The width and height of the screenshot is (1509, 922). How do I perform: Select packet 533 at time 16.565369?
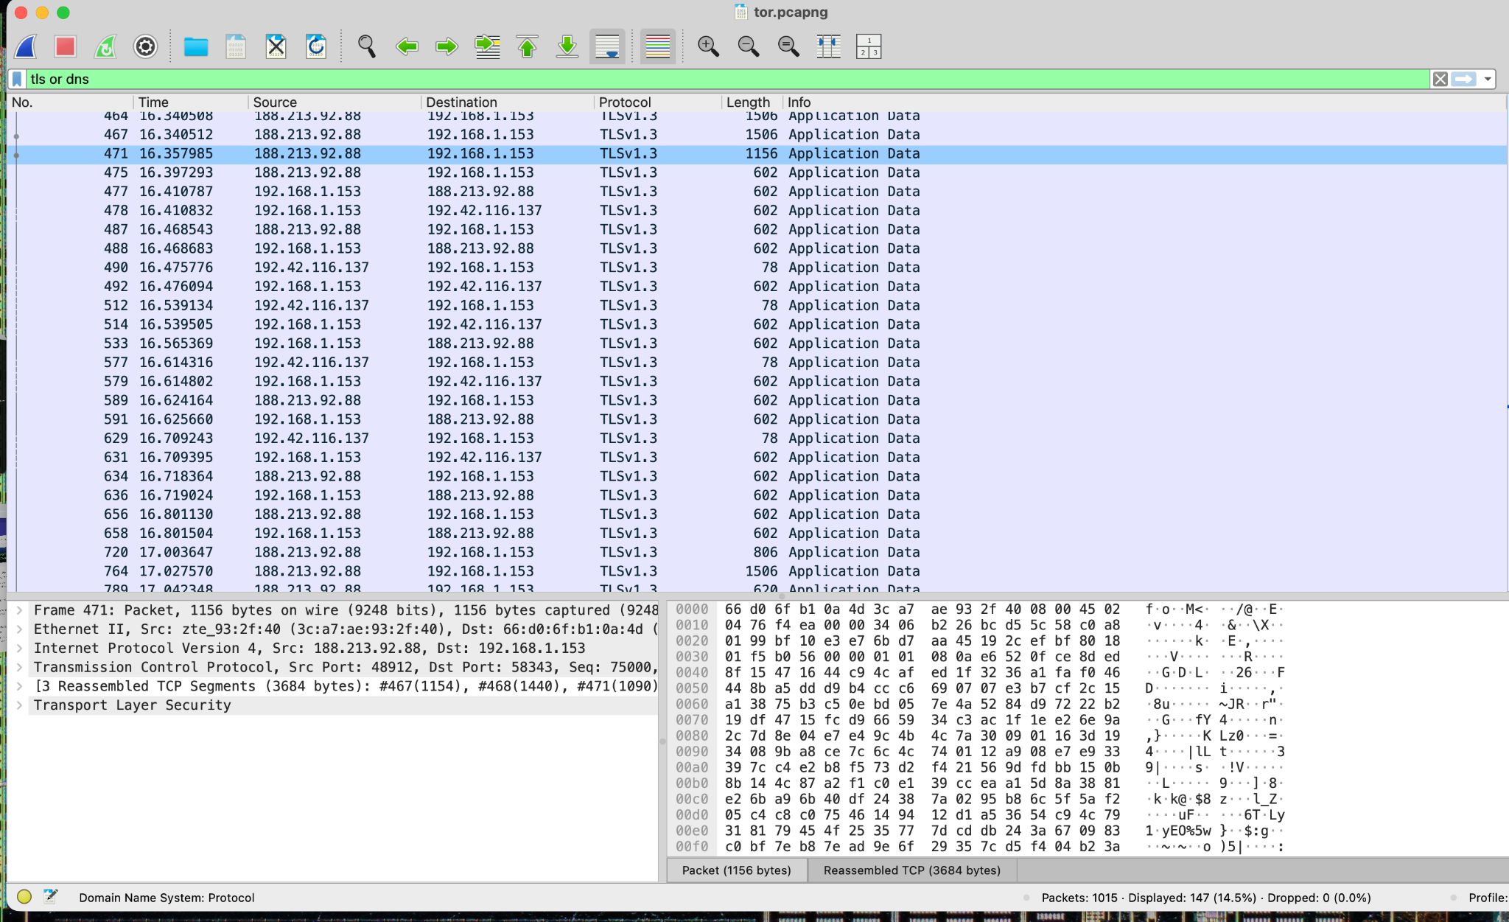(757, 343)
